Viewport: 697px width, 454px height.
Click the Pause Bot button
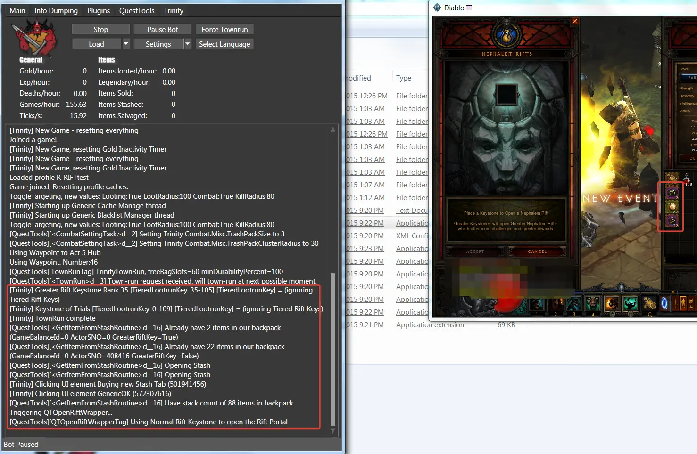click(x=163, y=29)
